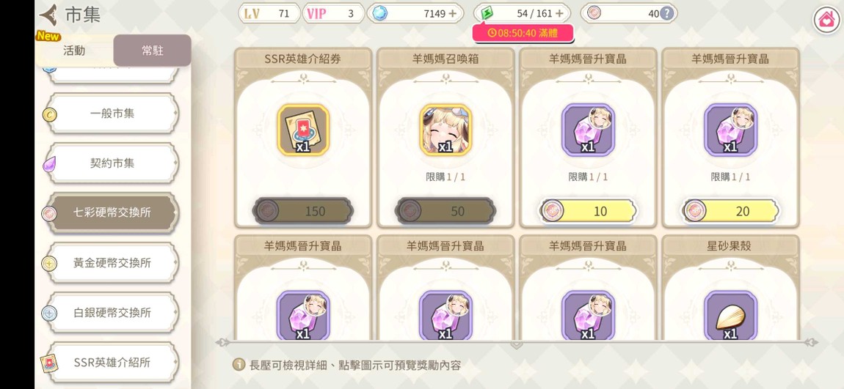Preview the 星砂果殼 item icon
The image size is (844, 389).
(730, 316)
